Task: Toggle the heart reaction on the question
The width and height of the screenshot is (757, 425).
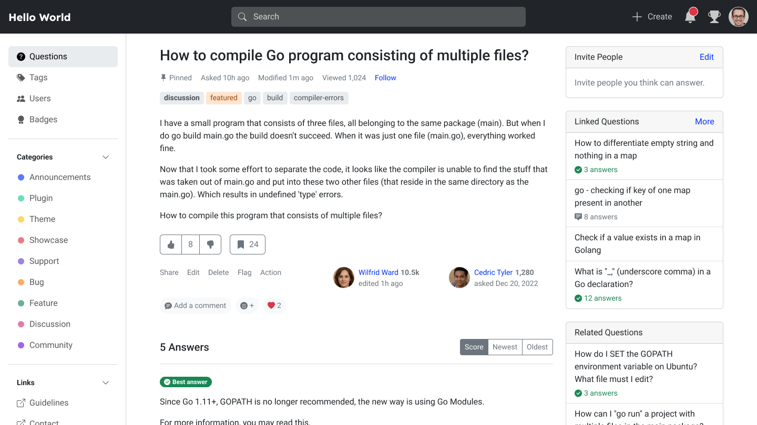Action: pyautogui.click(x=272, y=305)
